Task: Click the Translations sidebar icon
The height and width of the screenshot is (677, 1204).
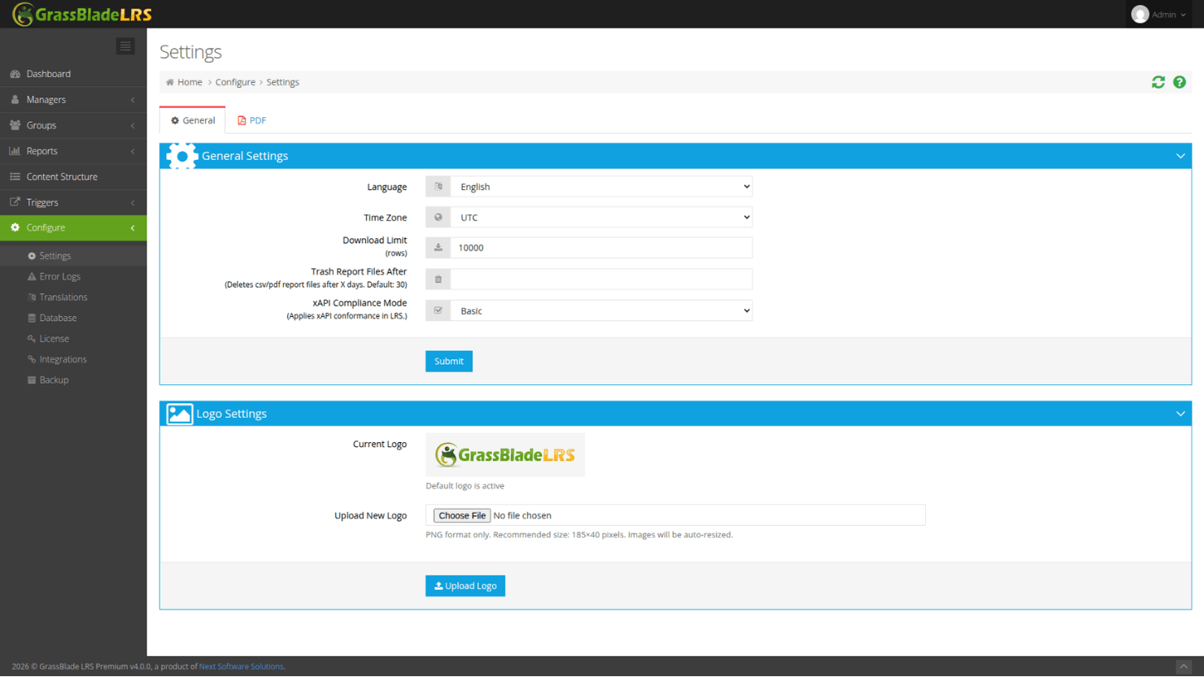Action: (32, 297)
